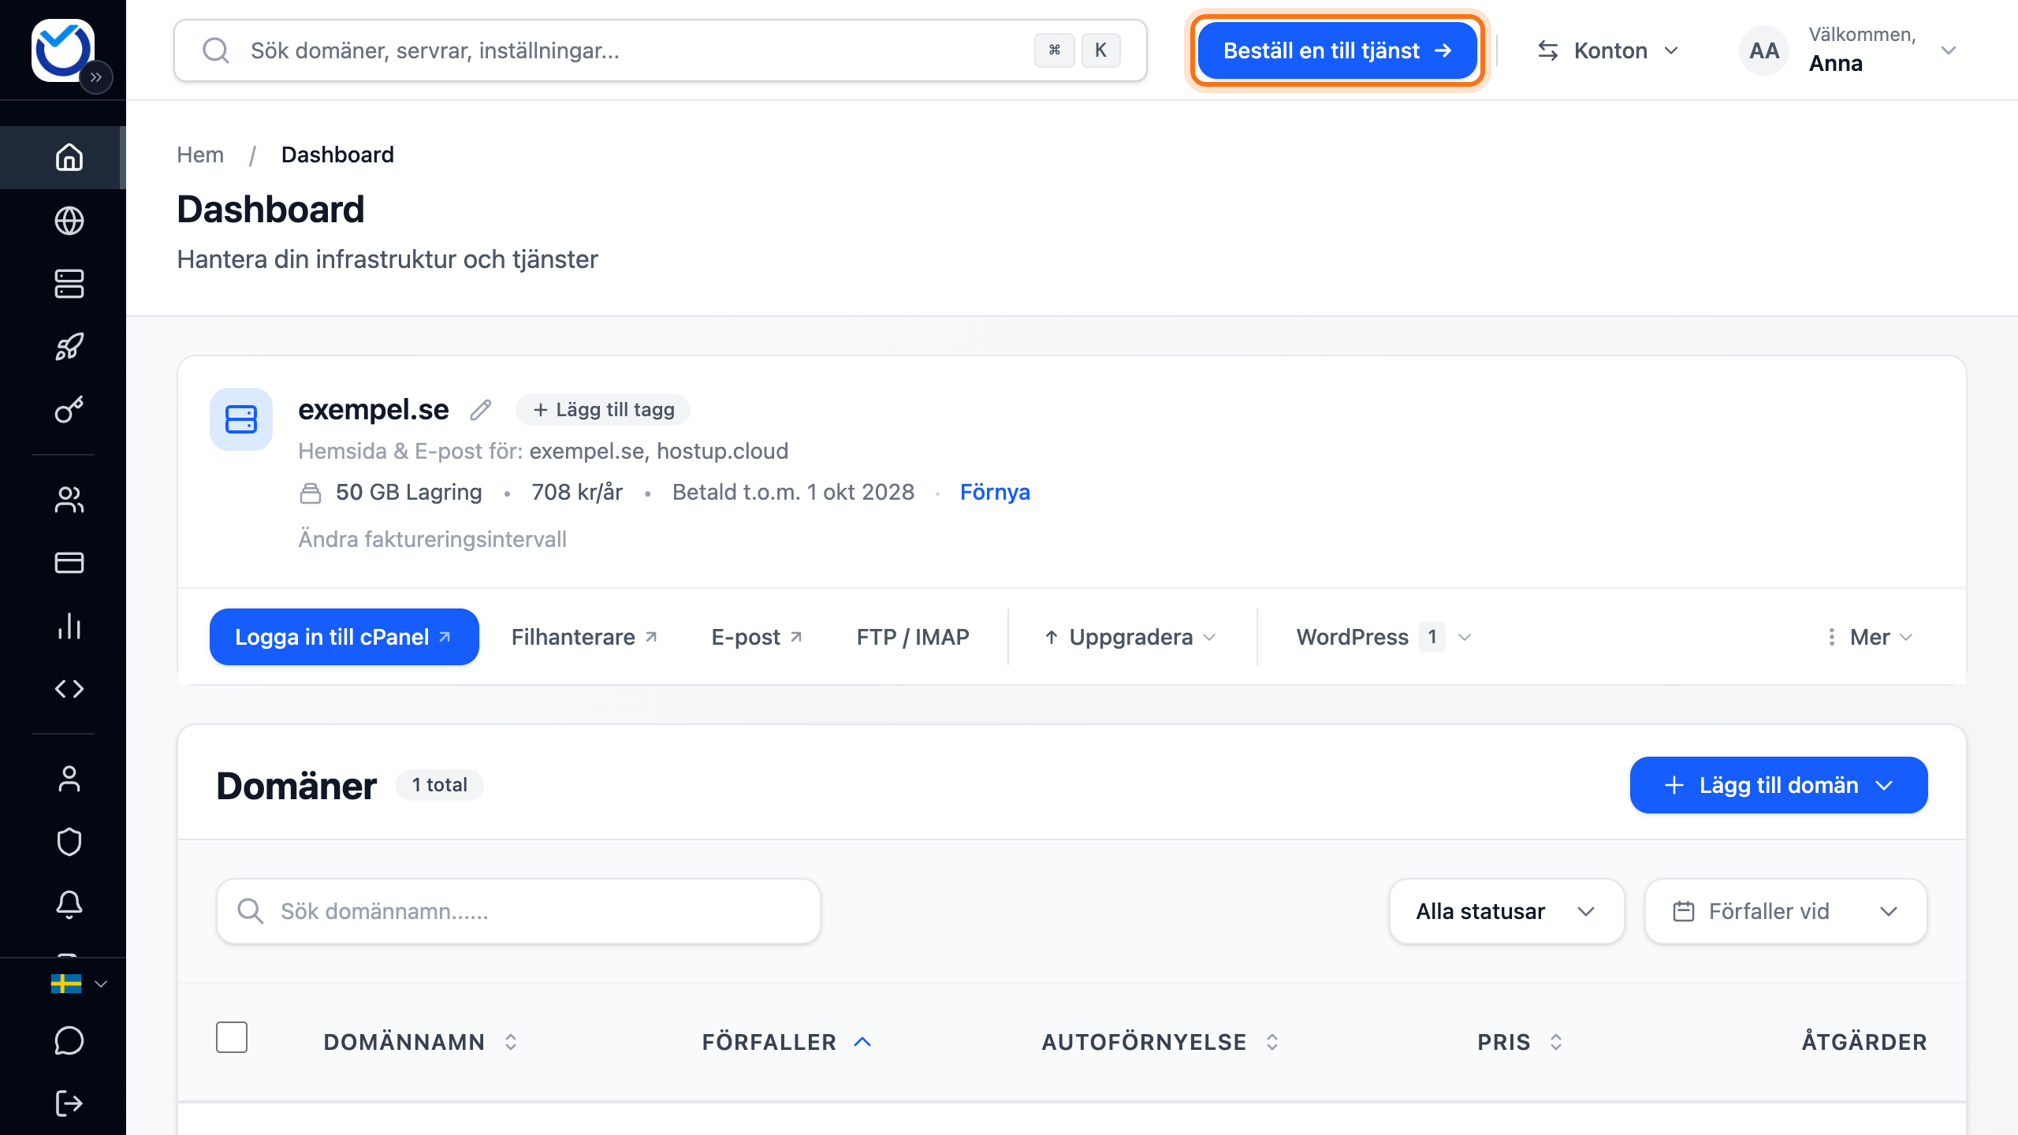Click Beställ en till tjänst button
2018x1135 pixels.
[x=1338, y=50]
